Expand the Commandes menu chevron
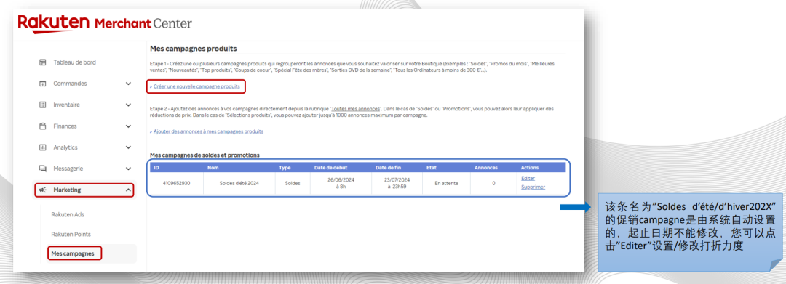The width and height of the screenshot is (786, 284). pos(128,84)
